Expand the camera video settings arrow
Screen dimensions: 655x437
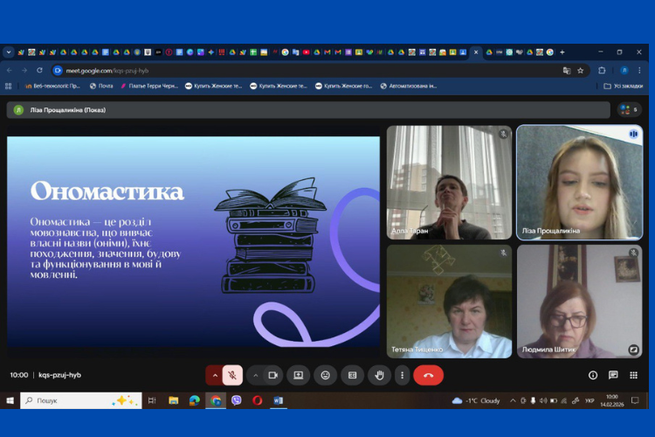[x=255, y=375]
